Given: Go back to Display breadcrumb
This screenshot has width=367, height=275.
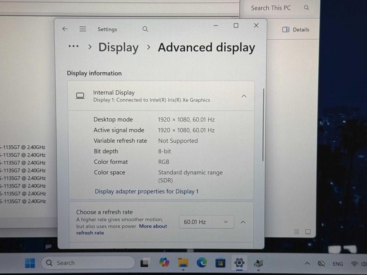Looking at the screenshot, I should (x=118, y=48).
